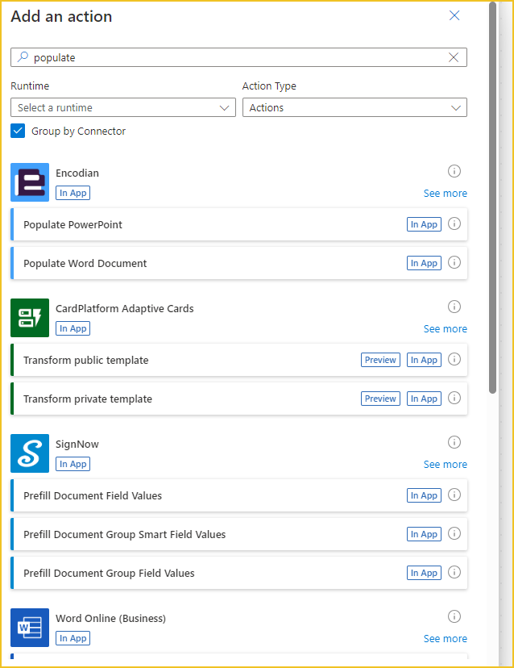
Task: Select Populate Word Document action
Action: tap(238, 263)
